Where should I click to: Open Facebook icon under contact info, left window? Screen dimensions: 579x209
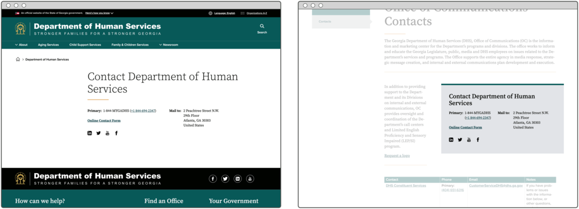[x=116, y=133]
